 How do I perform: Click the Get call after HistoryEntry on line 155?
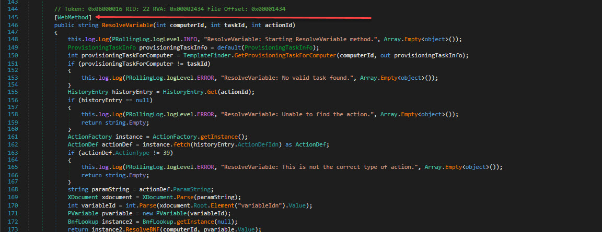pyautogui.click(x=212, y=92)
